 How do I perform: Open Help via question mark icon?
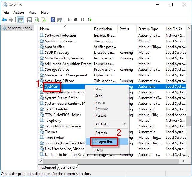coord(52,20)
